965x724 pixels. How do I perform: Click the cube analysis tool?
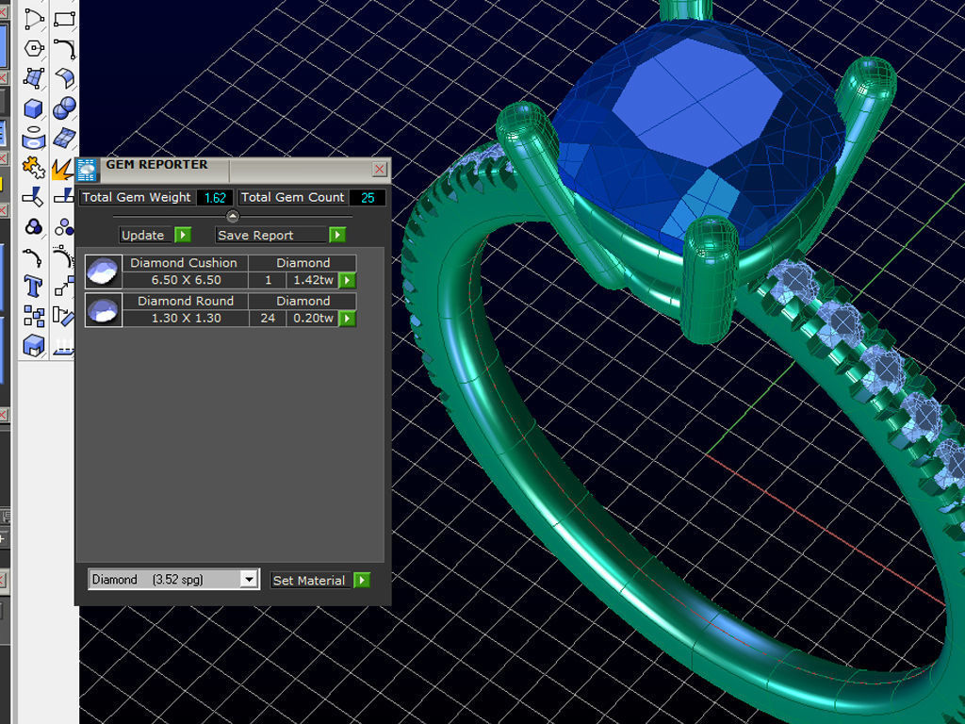coord(33,346)
